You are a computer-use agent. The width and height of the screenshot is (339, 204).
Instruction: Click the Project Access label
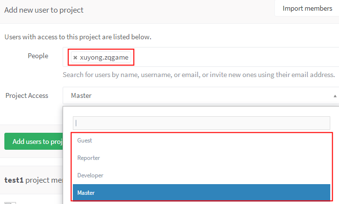tap(27, 96)
